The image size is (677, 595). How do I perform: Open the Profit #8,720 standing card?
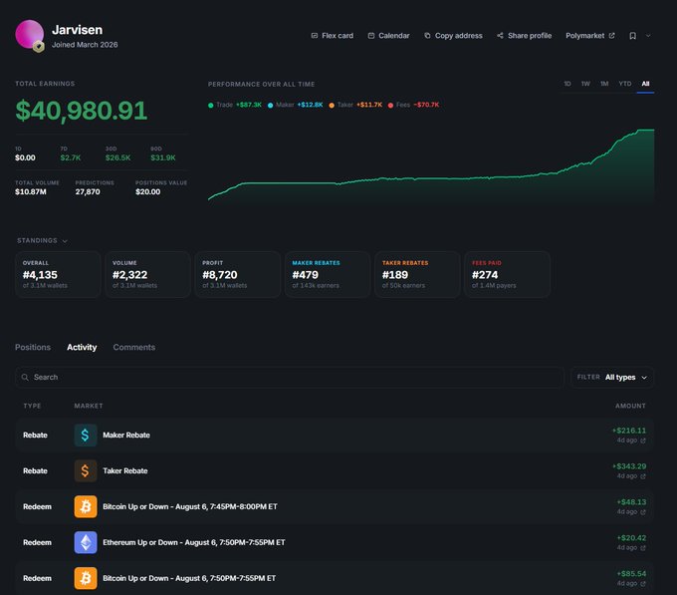pyautogui.click(x=238, y=274)
